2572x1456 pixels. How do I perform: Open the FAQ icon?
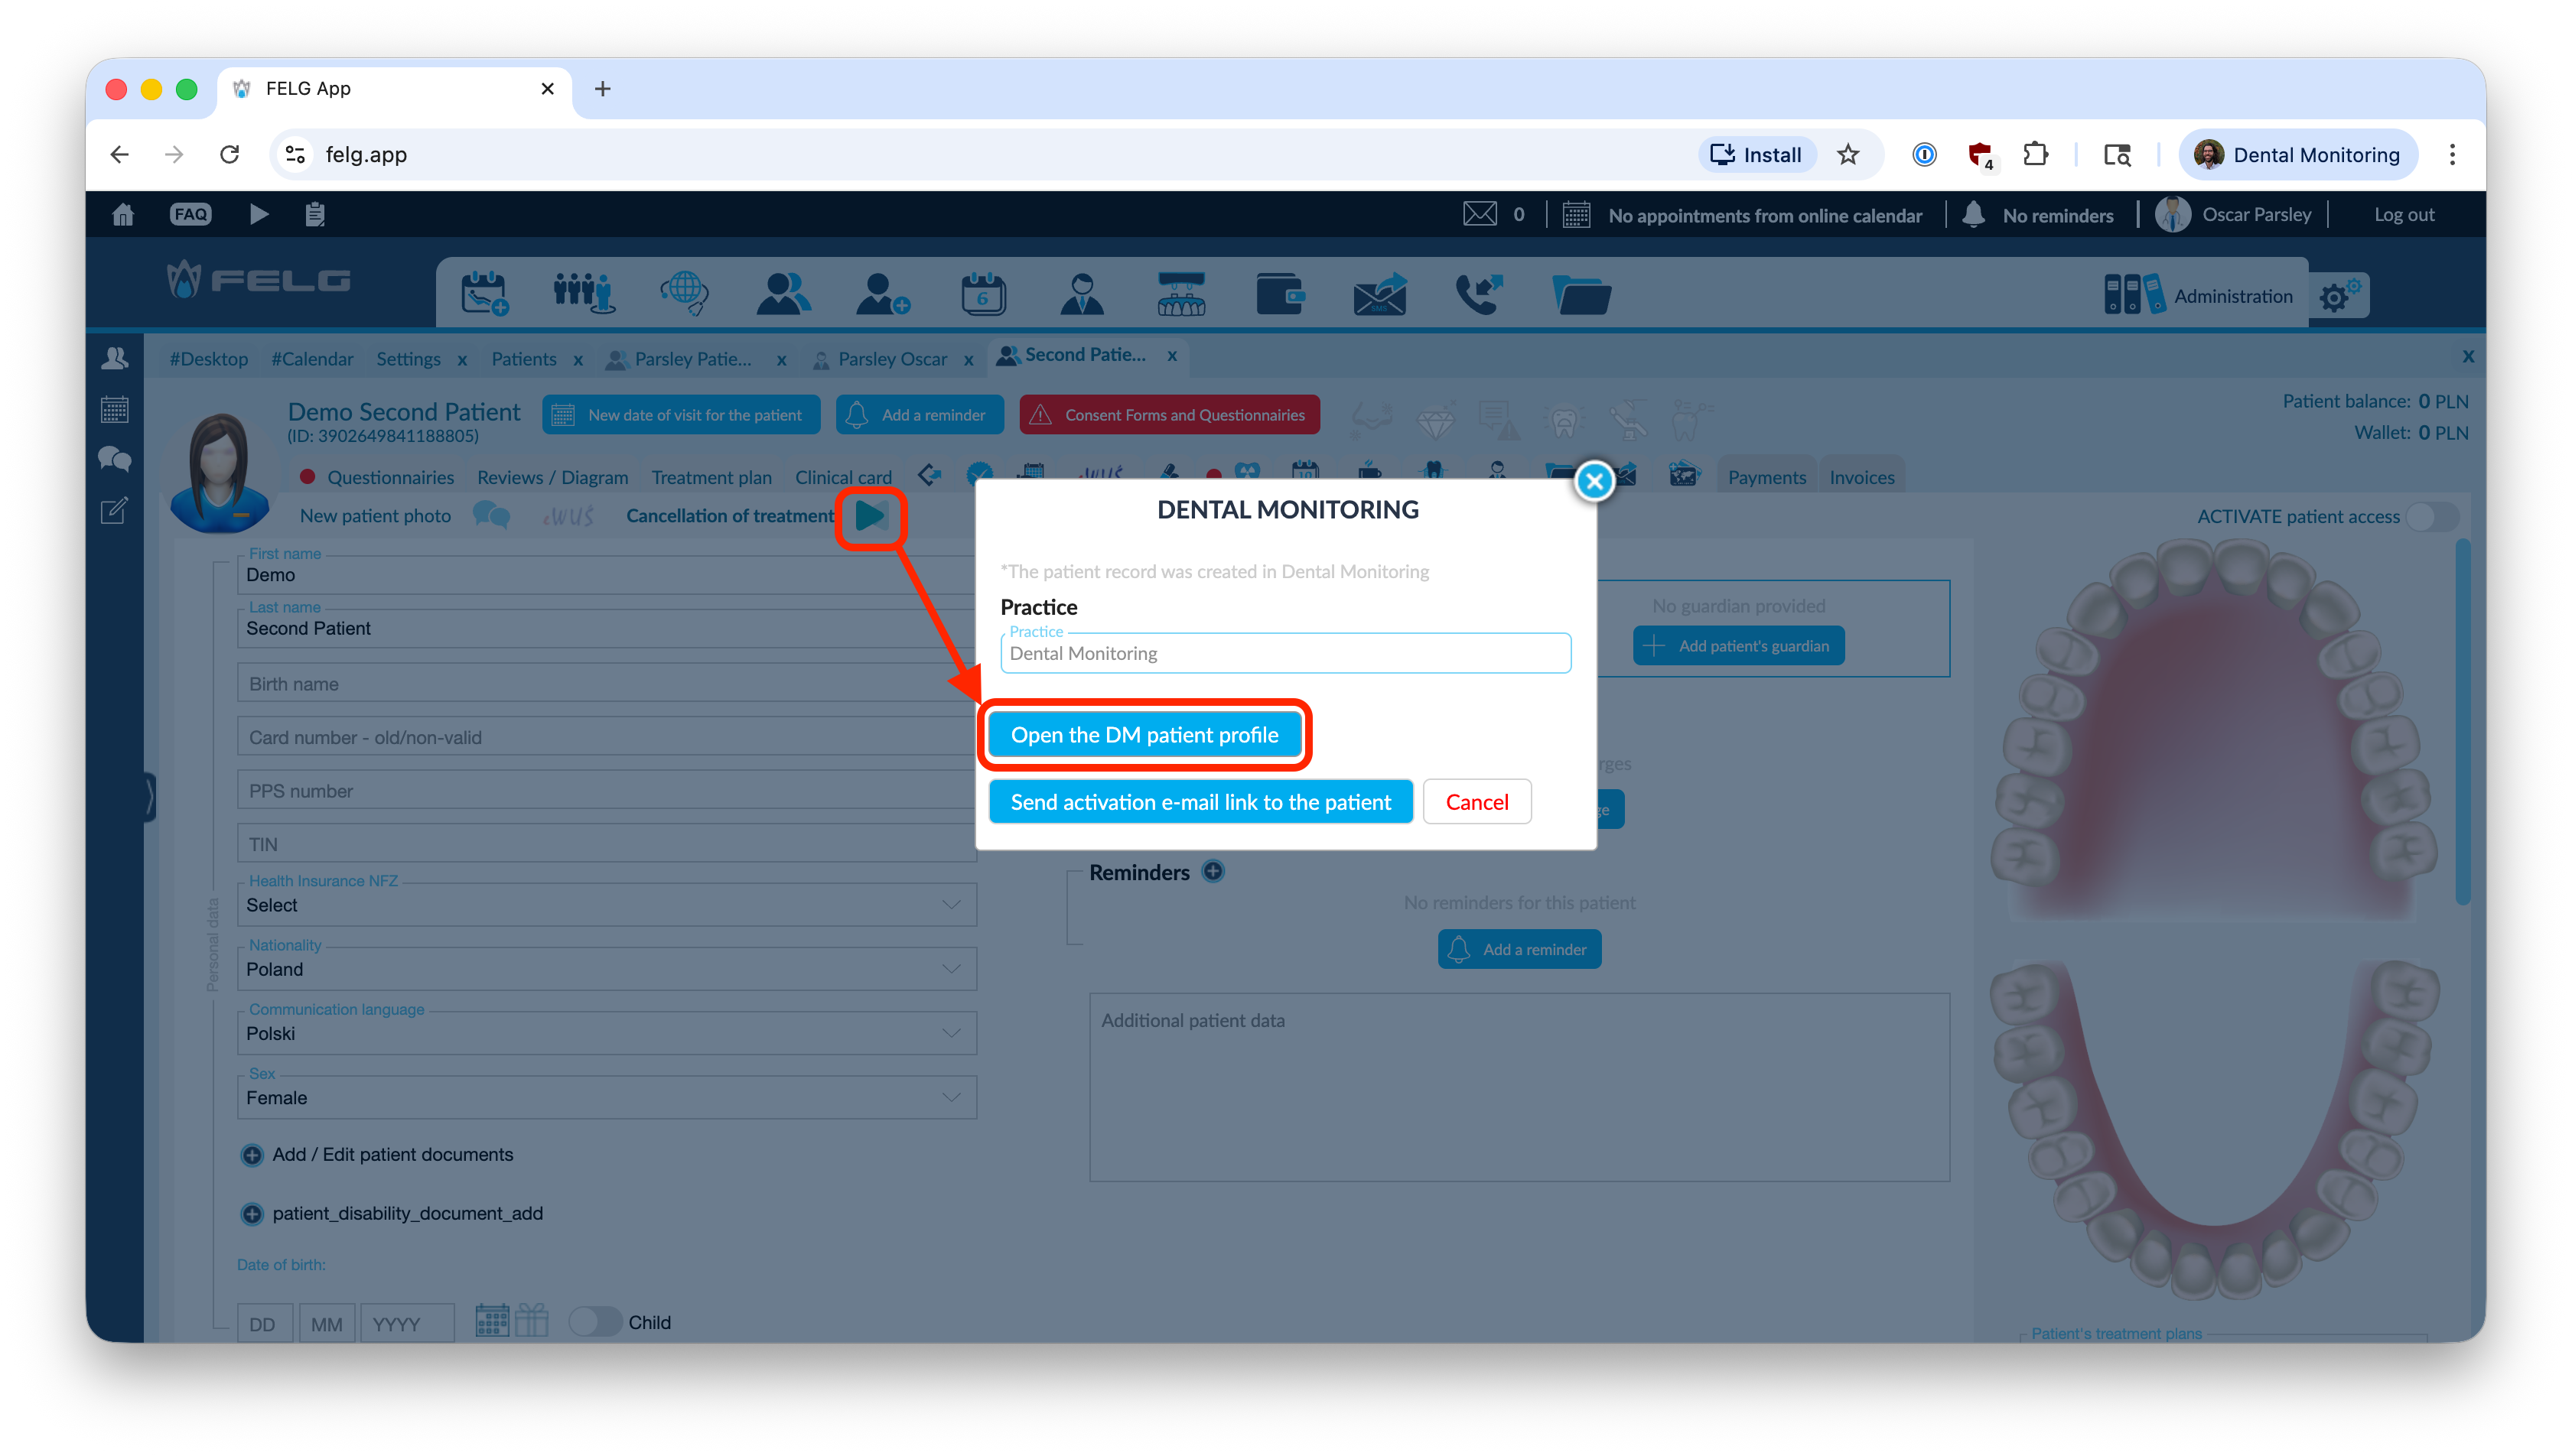point(190,214)
